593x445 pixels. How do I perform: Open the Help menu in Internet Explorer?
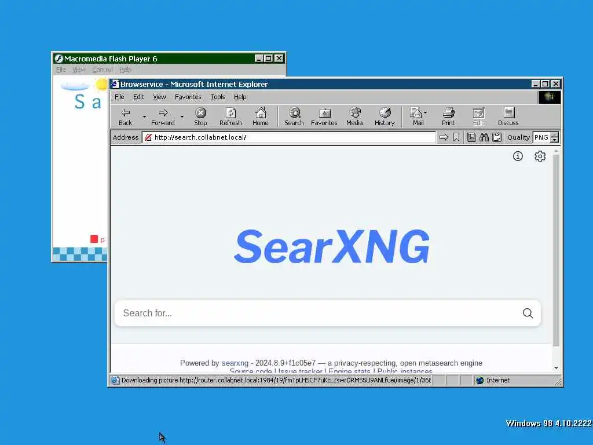click(240, 97)
